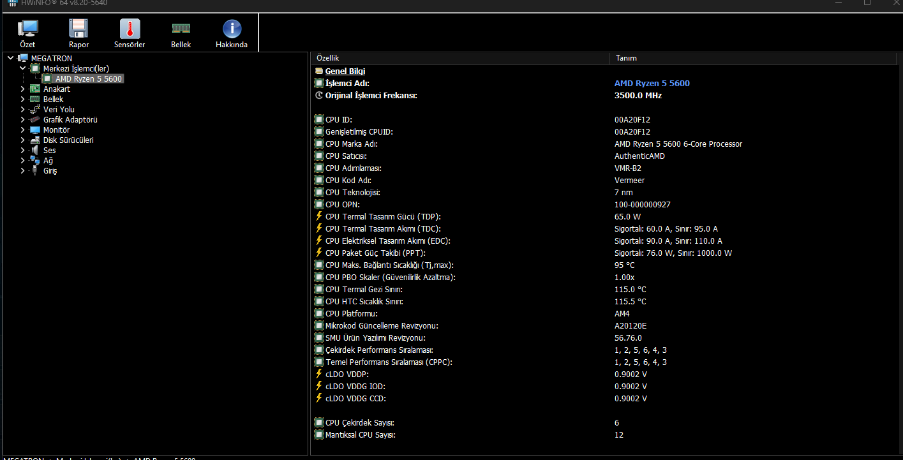Viewport: 903px width, 460px height.
Task: Select Anakart in the tree
Action: [57, 89]
